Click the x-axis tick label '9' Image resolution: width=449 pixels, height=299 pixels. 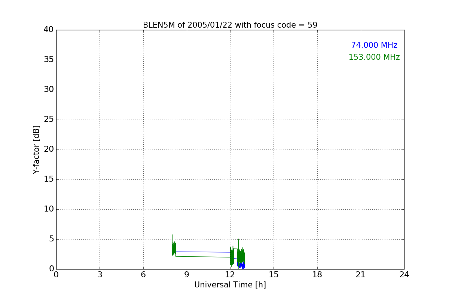187,275
